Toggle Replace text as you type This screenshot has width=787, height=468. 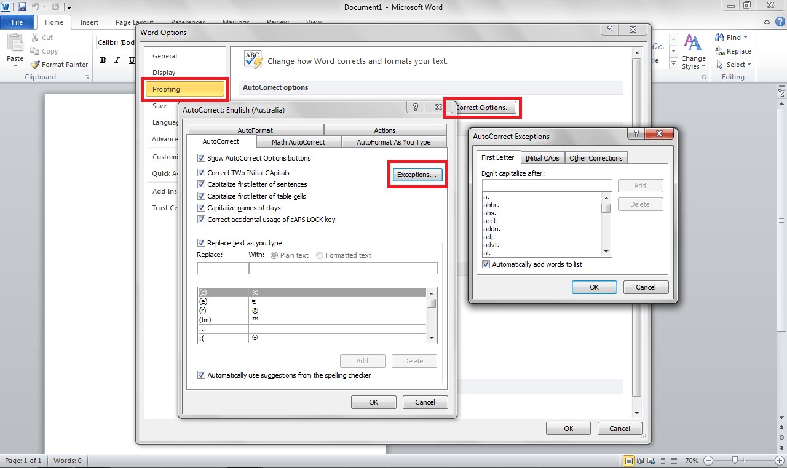[202, 243]
